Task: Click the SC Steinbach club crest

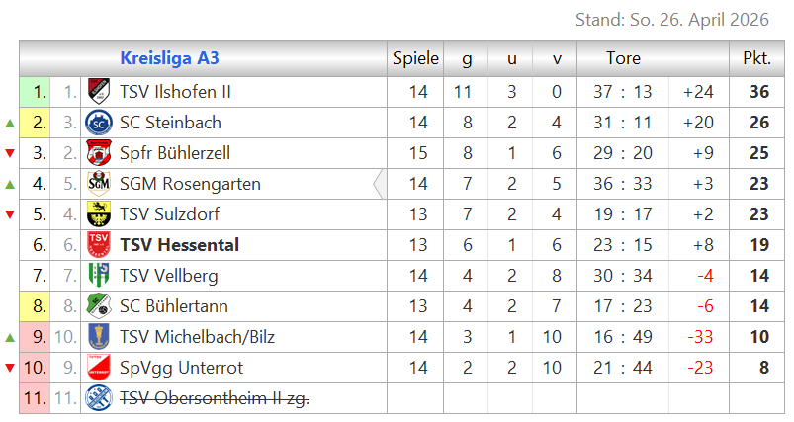Action: 98,123
